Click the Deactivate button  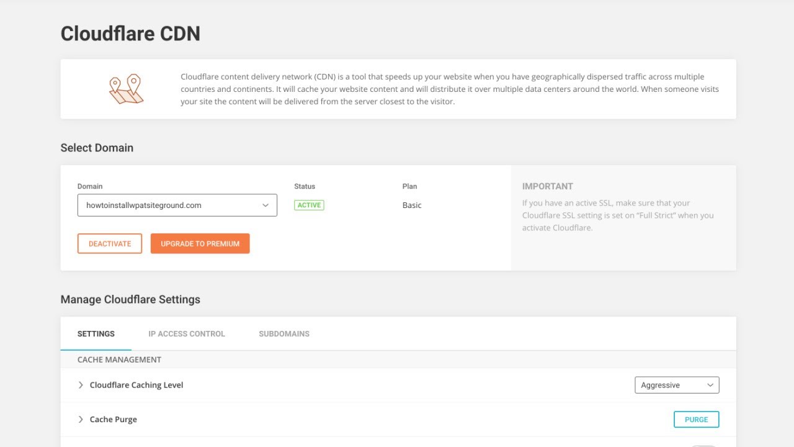[110, 244]
